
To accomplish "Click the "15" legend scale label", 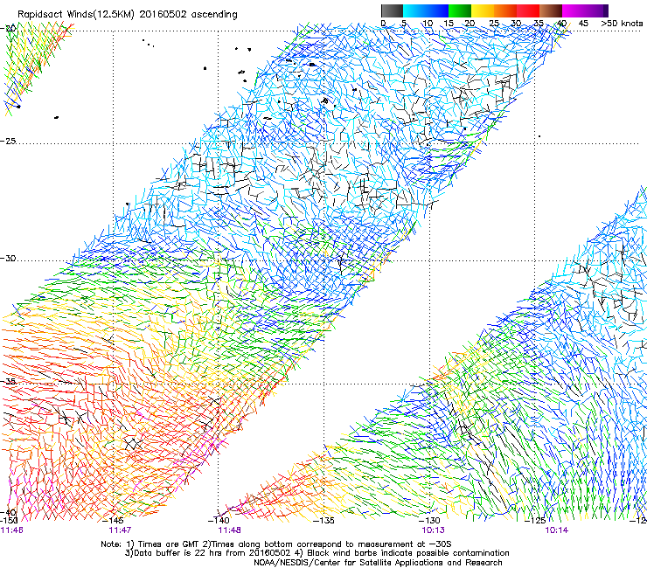I will pos(449,23).
